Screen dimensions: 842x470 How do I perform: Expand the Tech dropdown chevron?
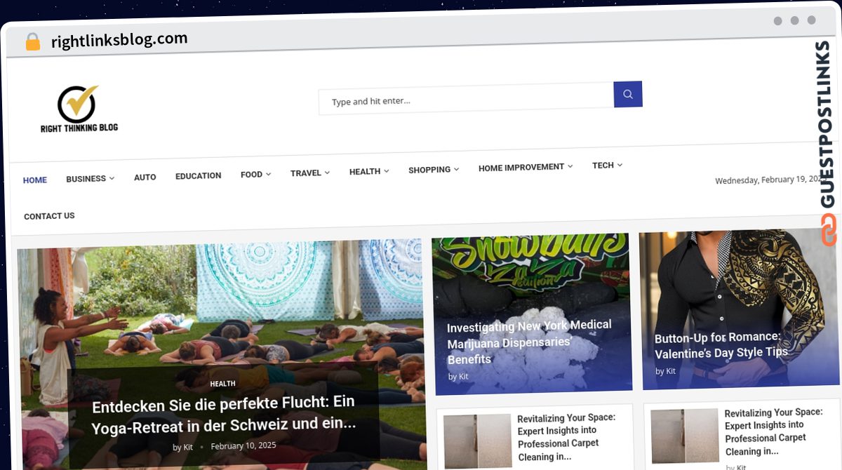620,166
